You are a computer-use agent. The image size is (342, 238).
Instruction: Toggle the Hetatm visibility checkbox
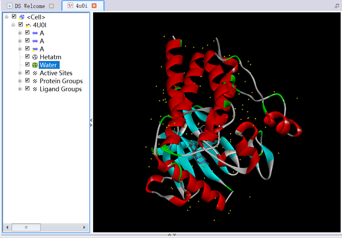(x=27, y=57)
